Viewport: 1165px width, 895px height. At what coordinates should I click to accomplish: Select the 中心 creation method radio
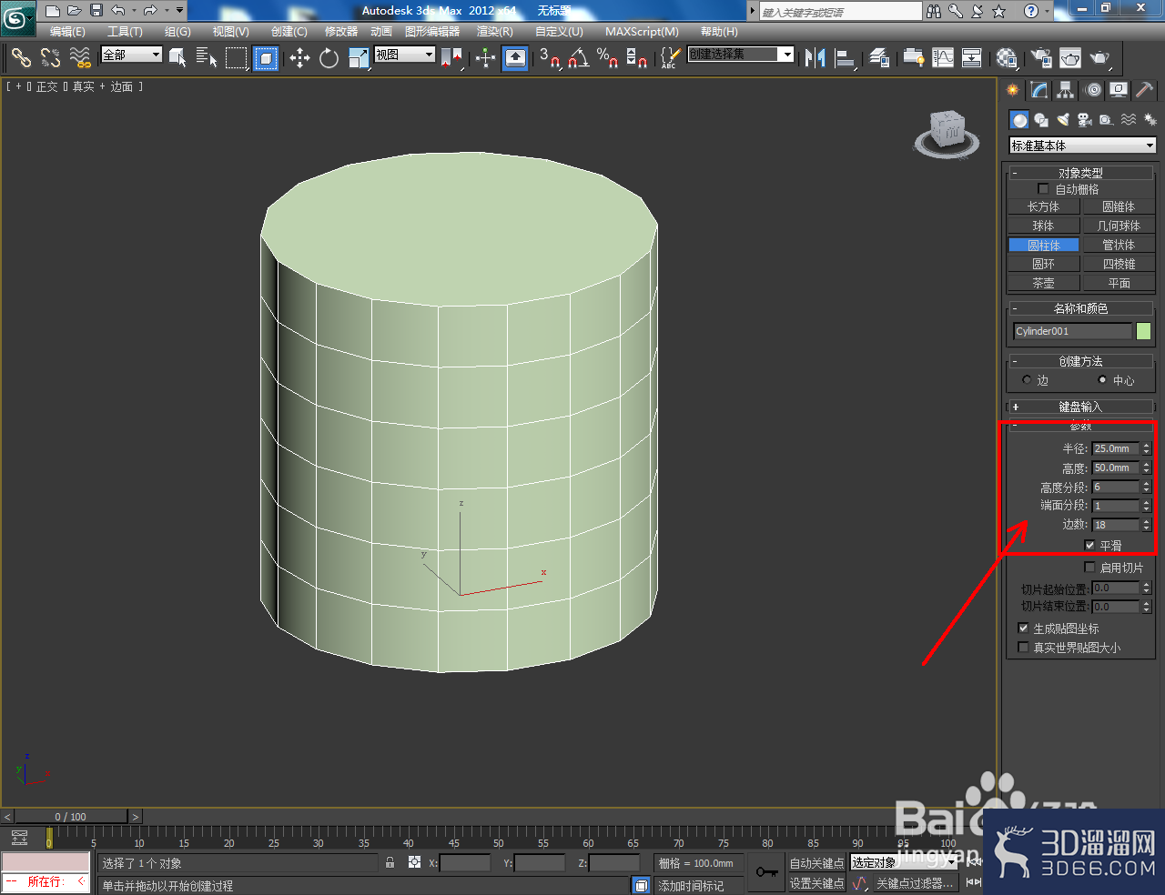click(x=1102, y=380)
